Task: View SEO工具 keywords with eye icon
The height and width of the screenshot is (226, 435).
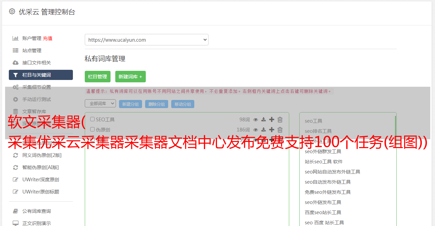Action: 256,119
